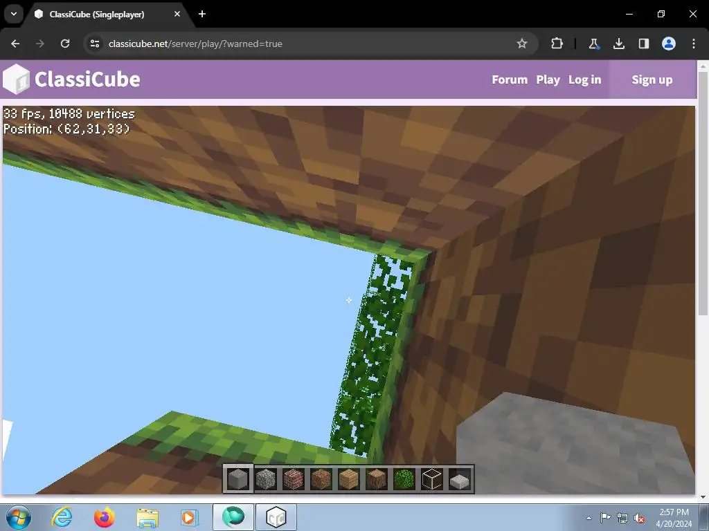Switch to the ClassiCube (Singleplayer) tab
Image resolution: width=709 pixels, height=531 pixels.
coord(107,14)
